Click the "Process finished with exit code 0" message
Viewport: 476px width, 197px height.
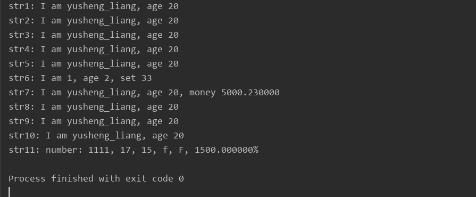tap(96, 179)
